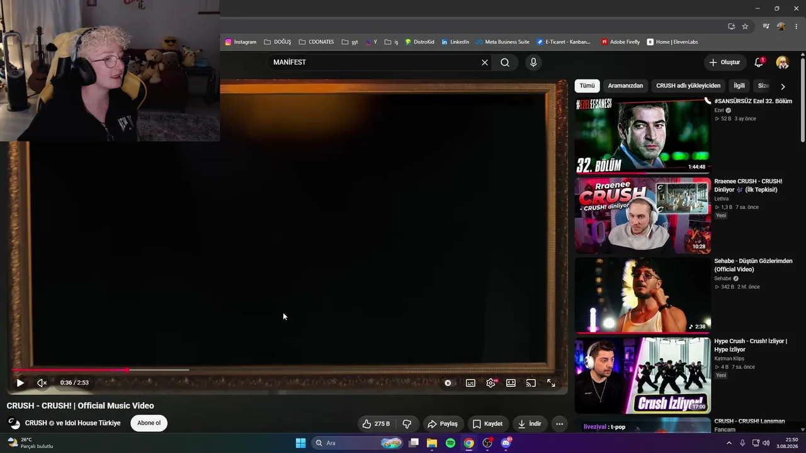
Task: Open File Explorer from taskbar
Action: coord(432,443)
